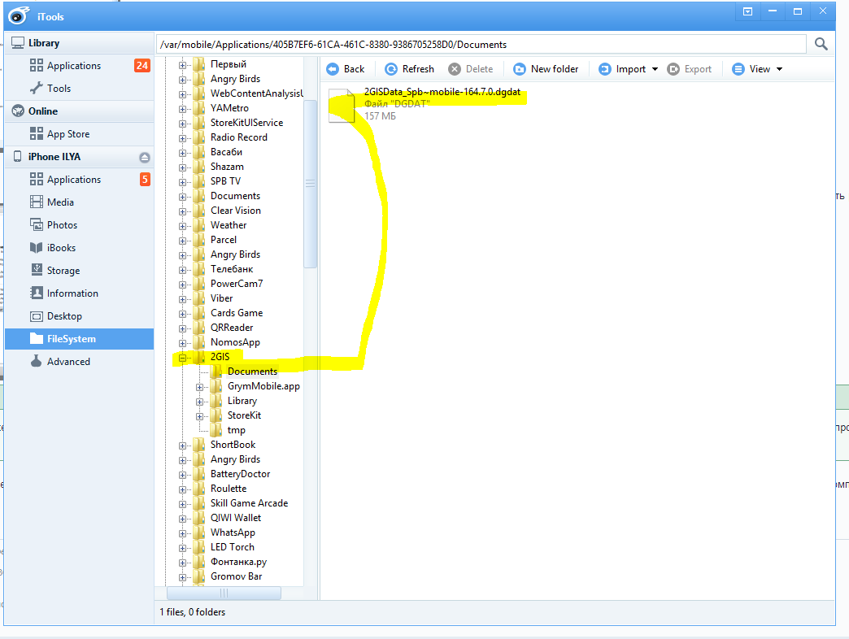Open the Desktop section
Screen dimensions: 849x639
pos(79,315)
